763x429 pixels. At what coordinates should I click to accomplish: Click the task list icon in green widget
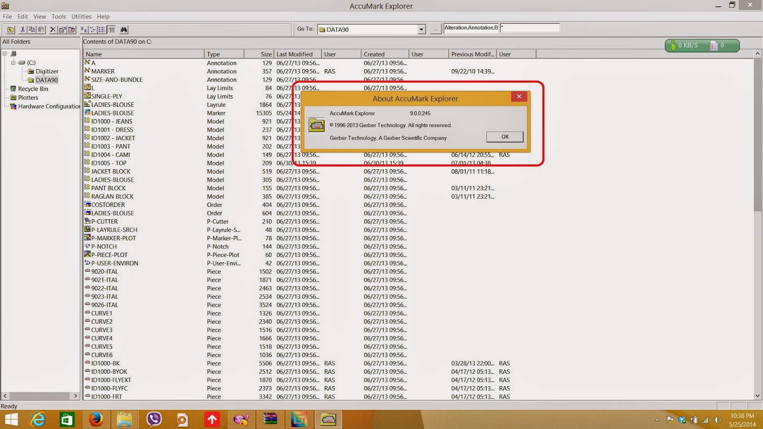(x=714, y=45)
